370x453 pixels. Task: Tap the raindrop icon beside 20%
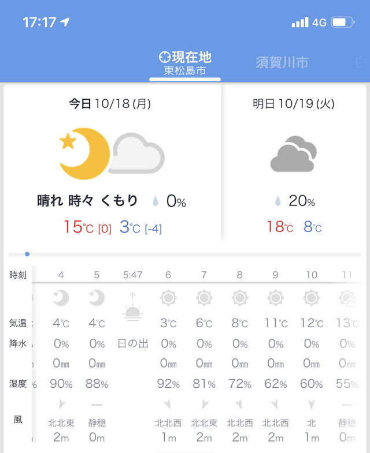tap(278, 201)
